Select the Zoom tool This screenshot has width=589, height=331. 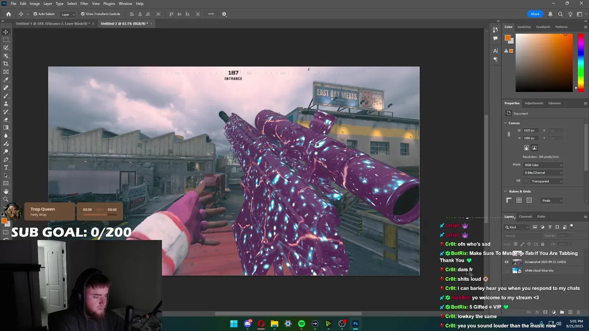(6, 199)
